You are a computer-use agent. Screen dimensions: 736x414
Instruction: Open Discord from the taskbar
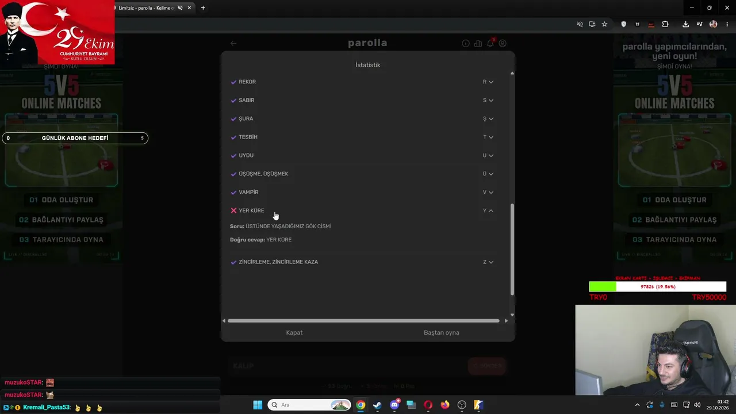[x=394, y=405]
